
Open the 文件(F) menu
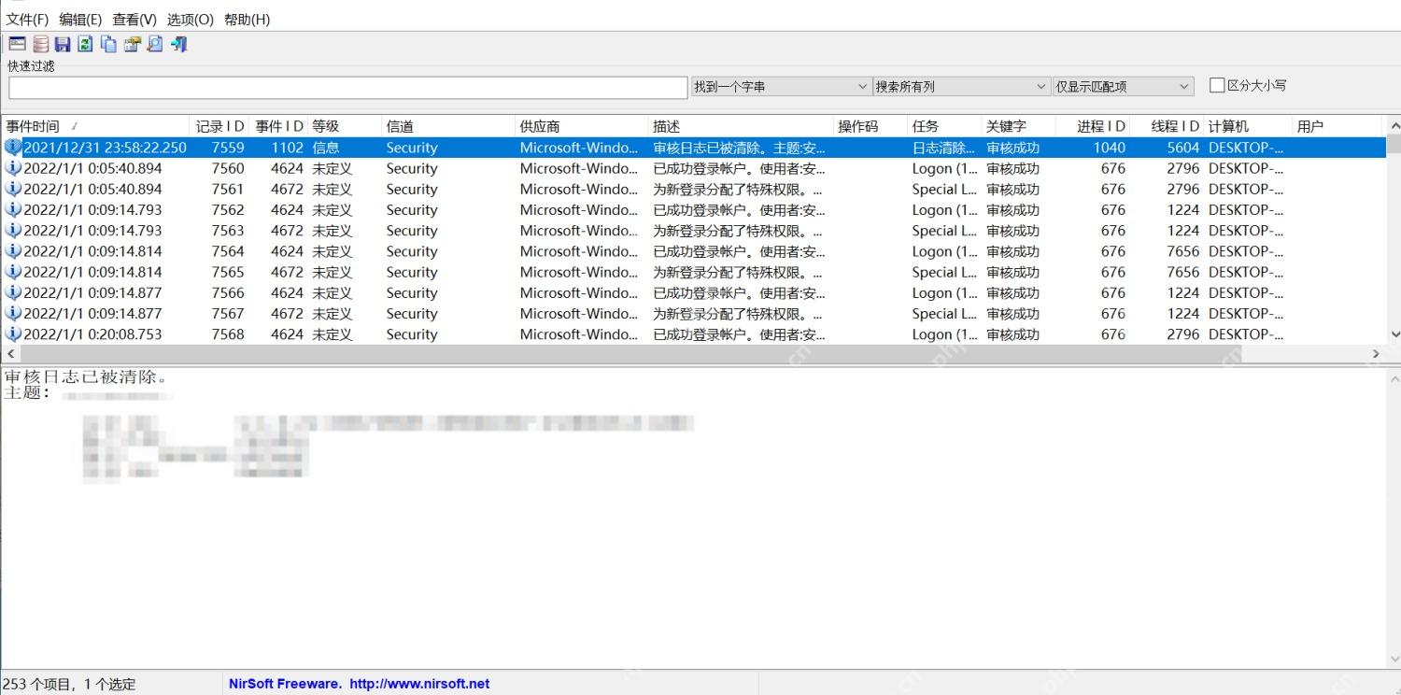coord(28,19)
